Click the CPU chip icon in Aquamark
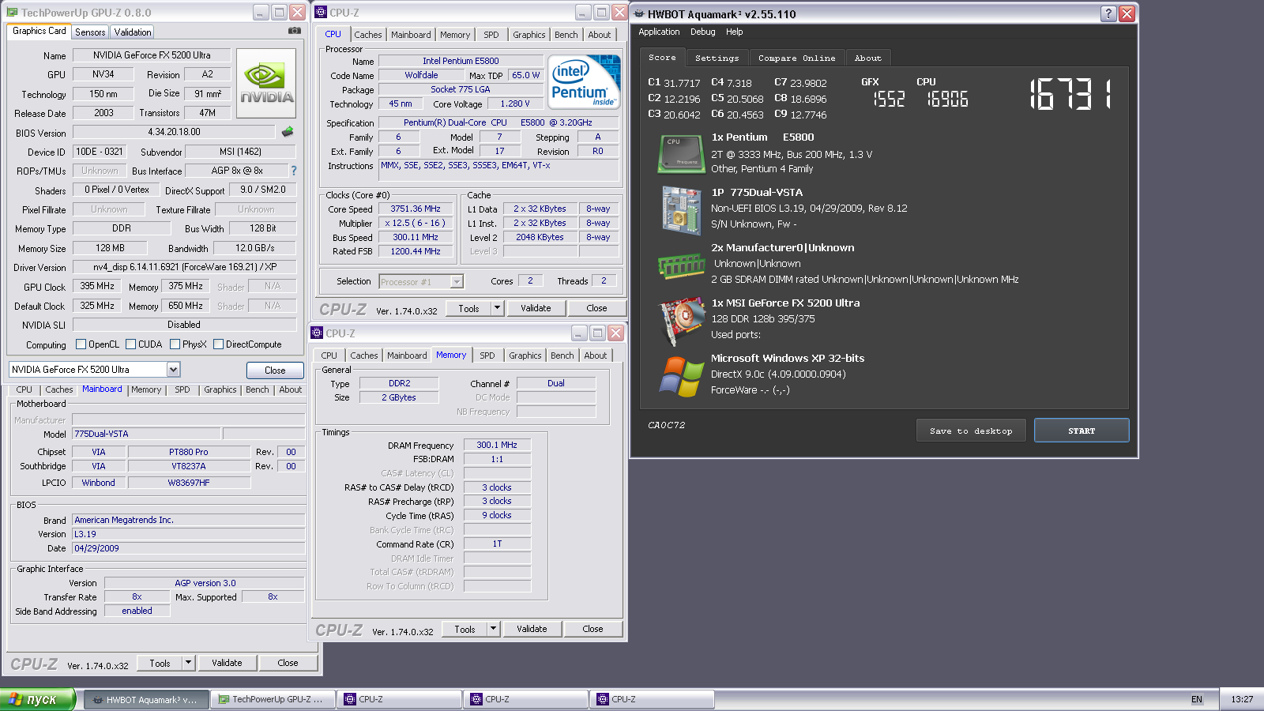The image size is (1264, 711). tap(681, 153)
